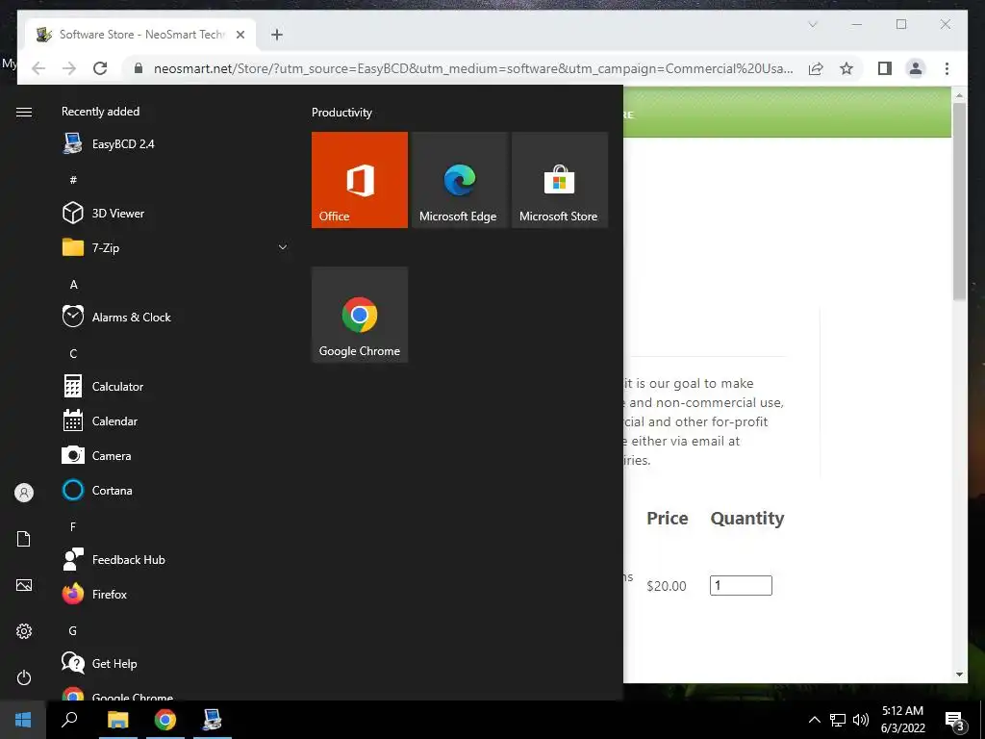Jump to the 'F' letter header
985x739 pixels.
click(73, 526)
